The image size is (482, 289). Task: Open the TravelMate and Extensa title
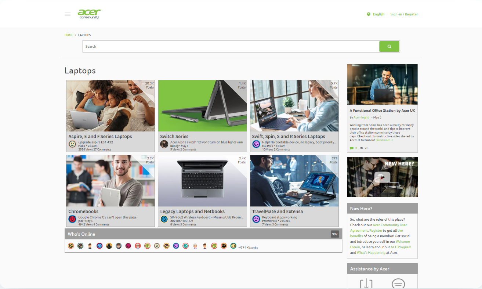278,211
